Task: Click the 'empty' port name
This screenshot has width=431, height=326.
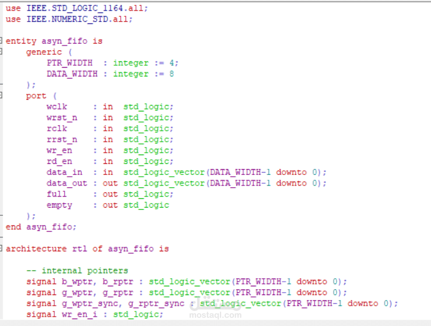Action: coord(59,205)
